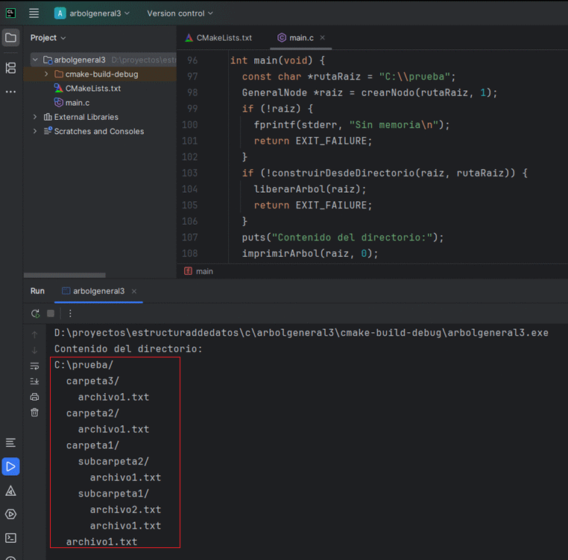Open the main hamburger menu

[34, 13]
